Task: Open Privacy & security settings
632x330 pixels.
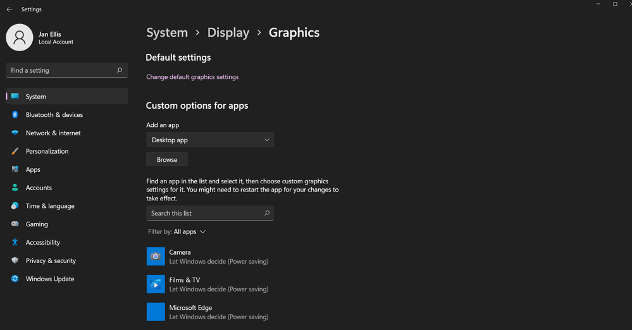Action: (x=51, y=260)
